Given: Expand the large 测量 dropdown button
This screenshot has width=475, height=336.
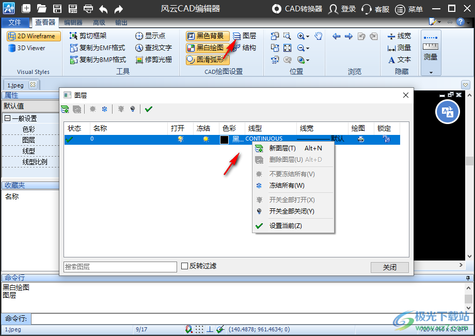Looking at the screenshot, I should pos(431,72).
